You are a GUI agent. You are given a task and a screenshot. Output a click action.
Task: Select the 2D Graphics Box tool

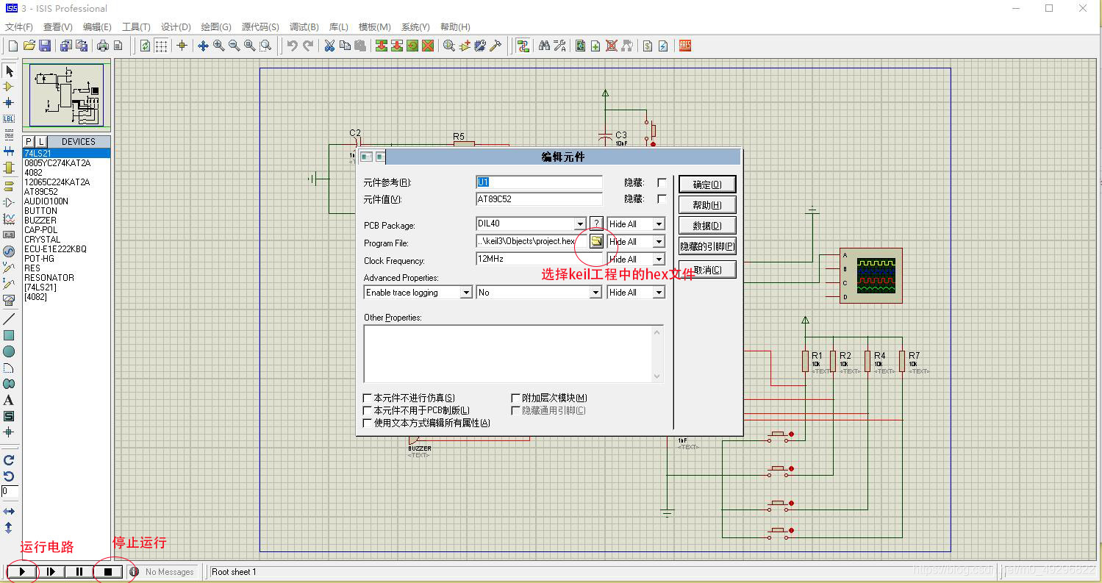point(9,335)
